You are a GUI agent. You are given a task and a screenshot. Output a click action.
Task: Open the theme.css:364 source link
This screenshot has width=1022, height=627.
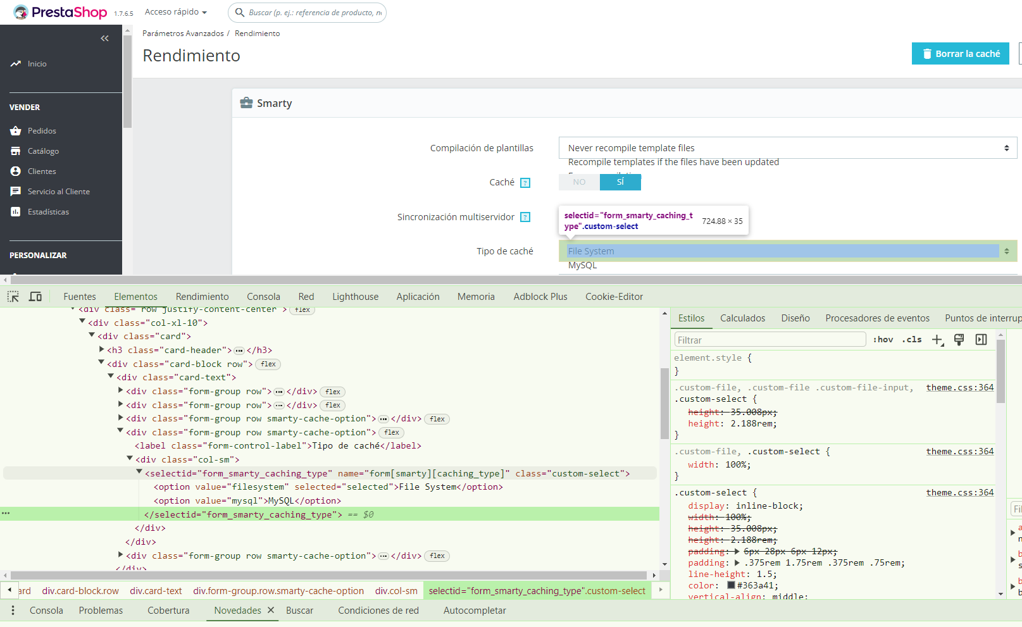tap(959, 388)
